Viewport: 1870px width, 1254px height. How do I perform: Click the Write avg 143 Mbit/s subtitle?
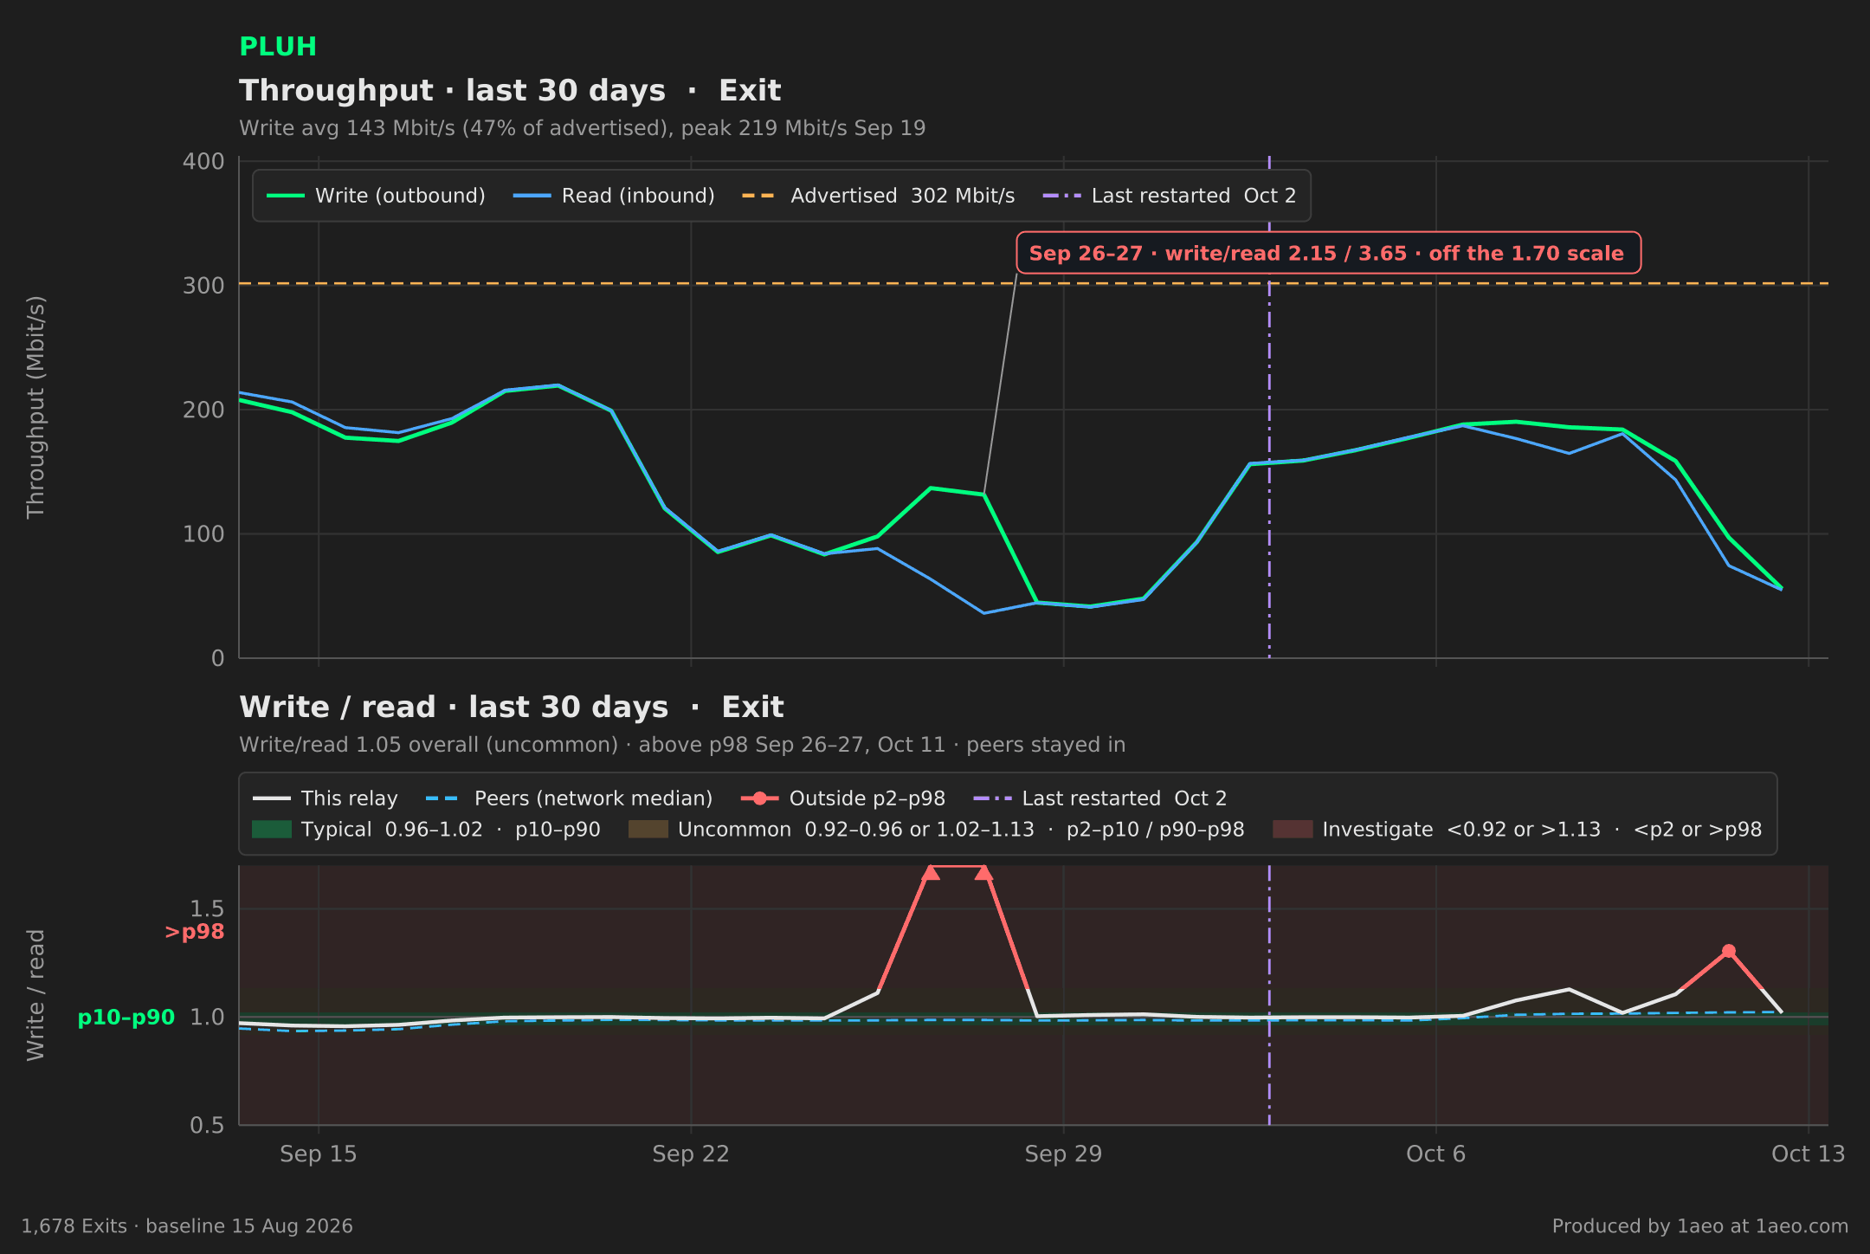tap(582, 128)
